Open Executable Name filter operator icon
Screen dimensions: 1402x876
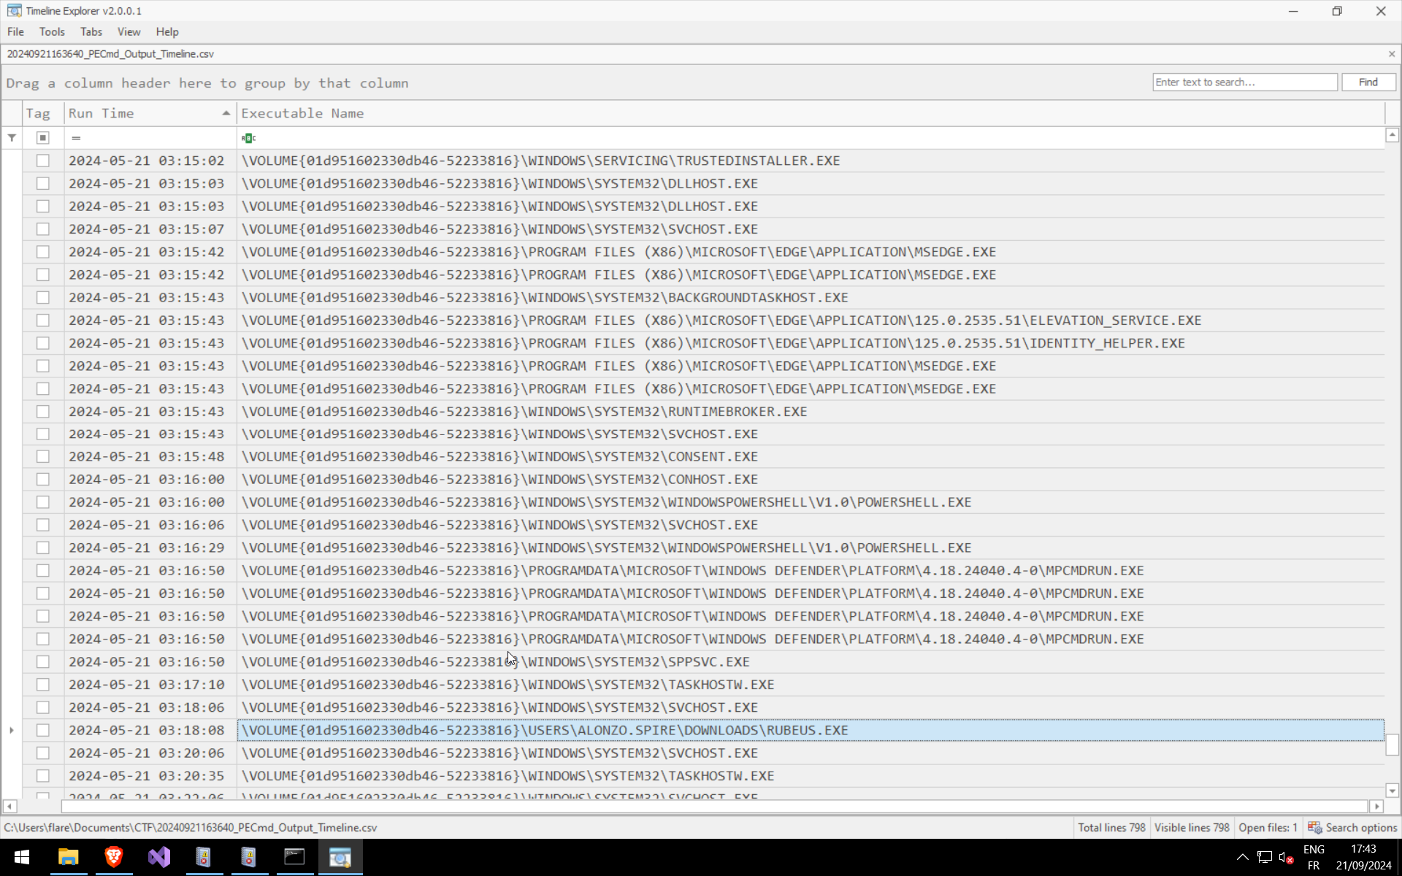point(248,138)
